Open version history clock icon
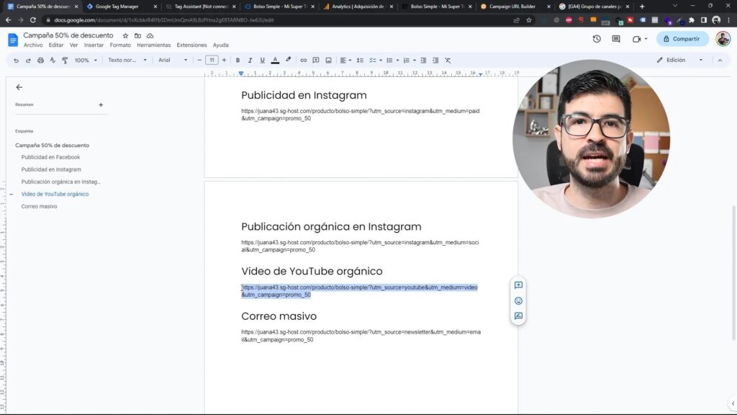The height and width of the screenshot is (415, 737). pos(597,39)
